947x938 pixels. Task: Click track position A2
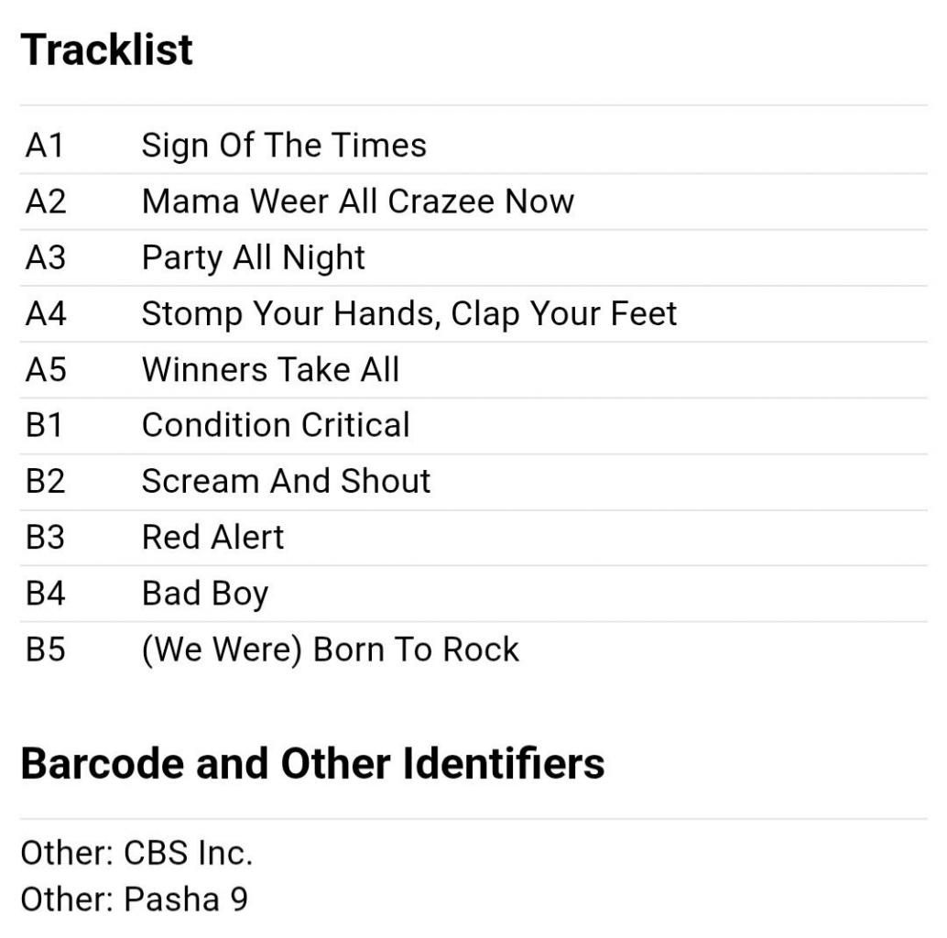[x=46, y=202]
